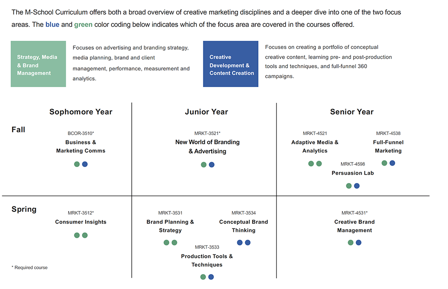448x289 pixels.
Task: Click the blue Creative Development & Content Creation box
Action: click(x=231, y=64)
